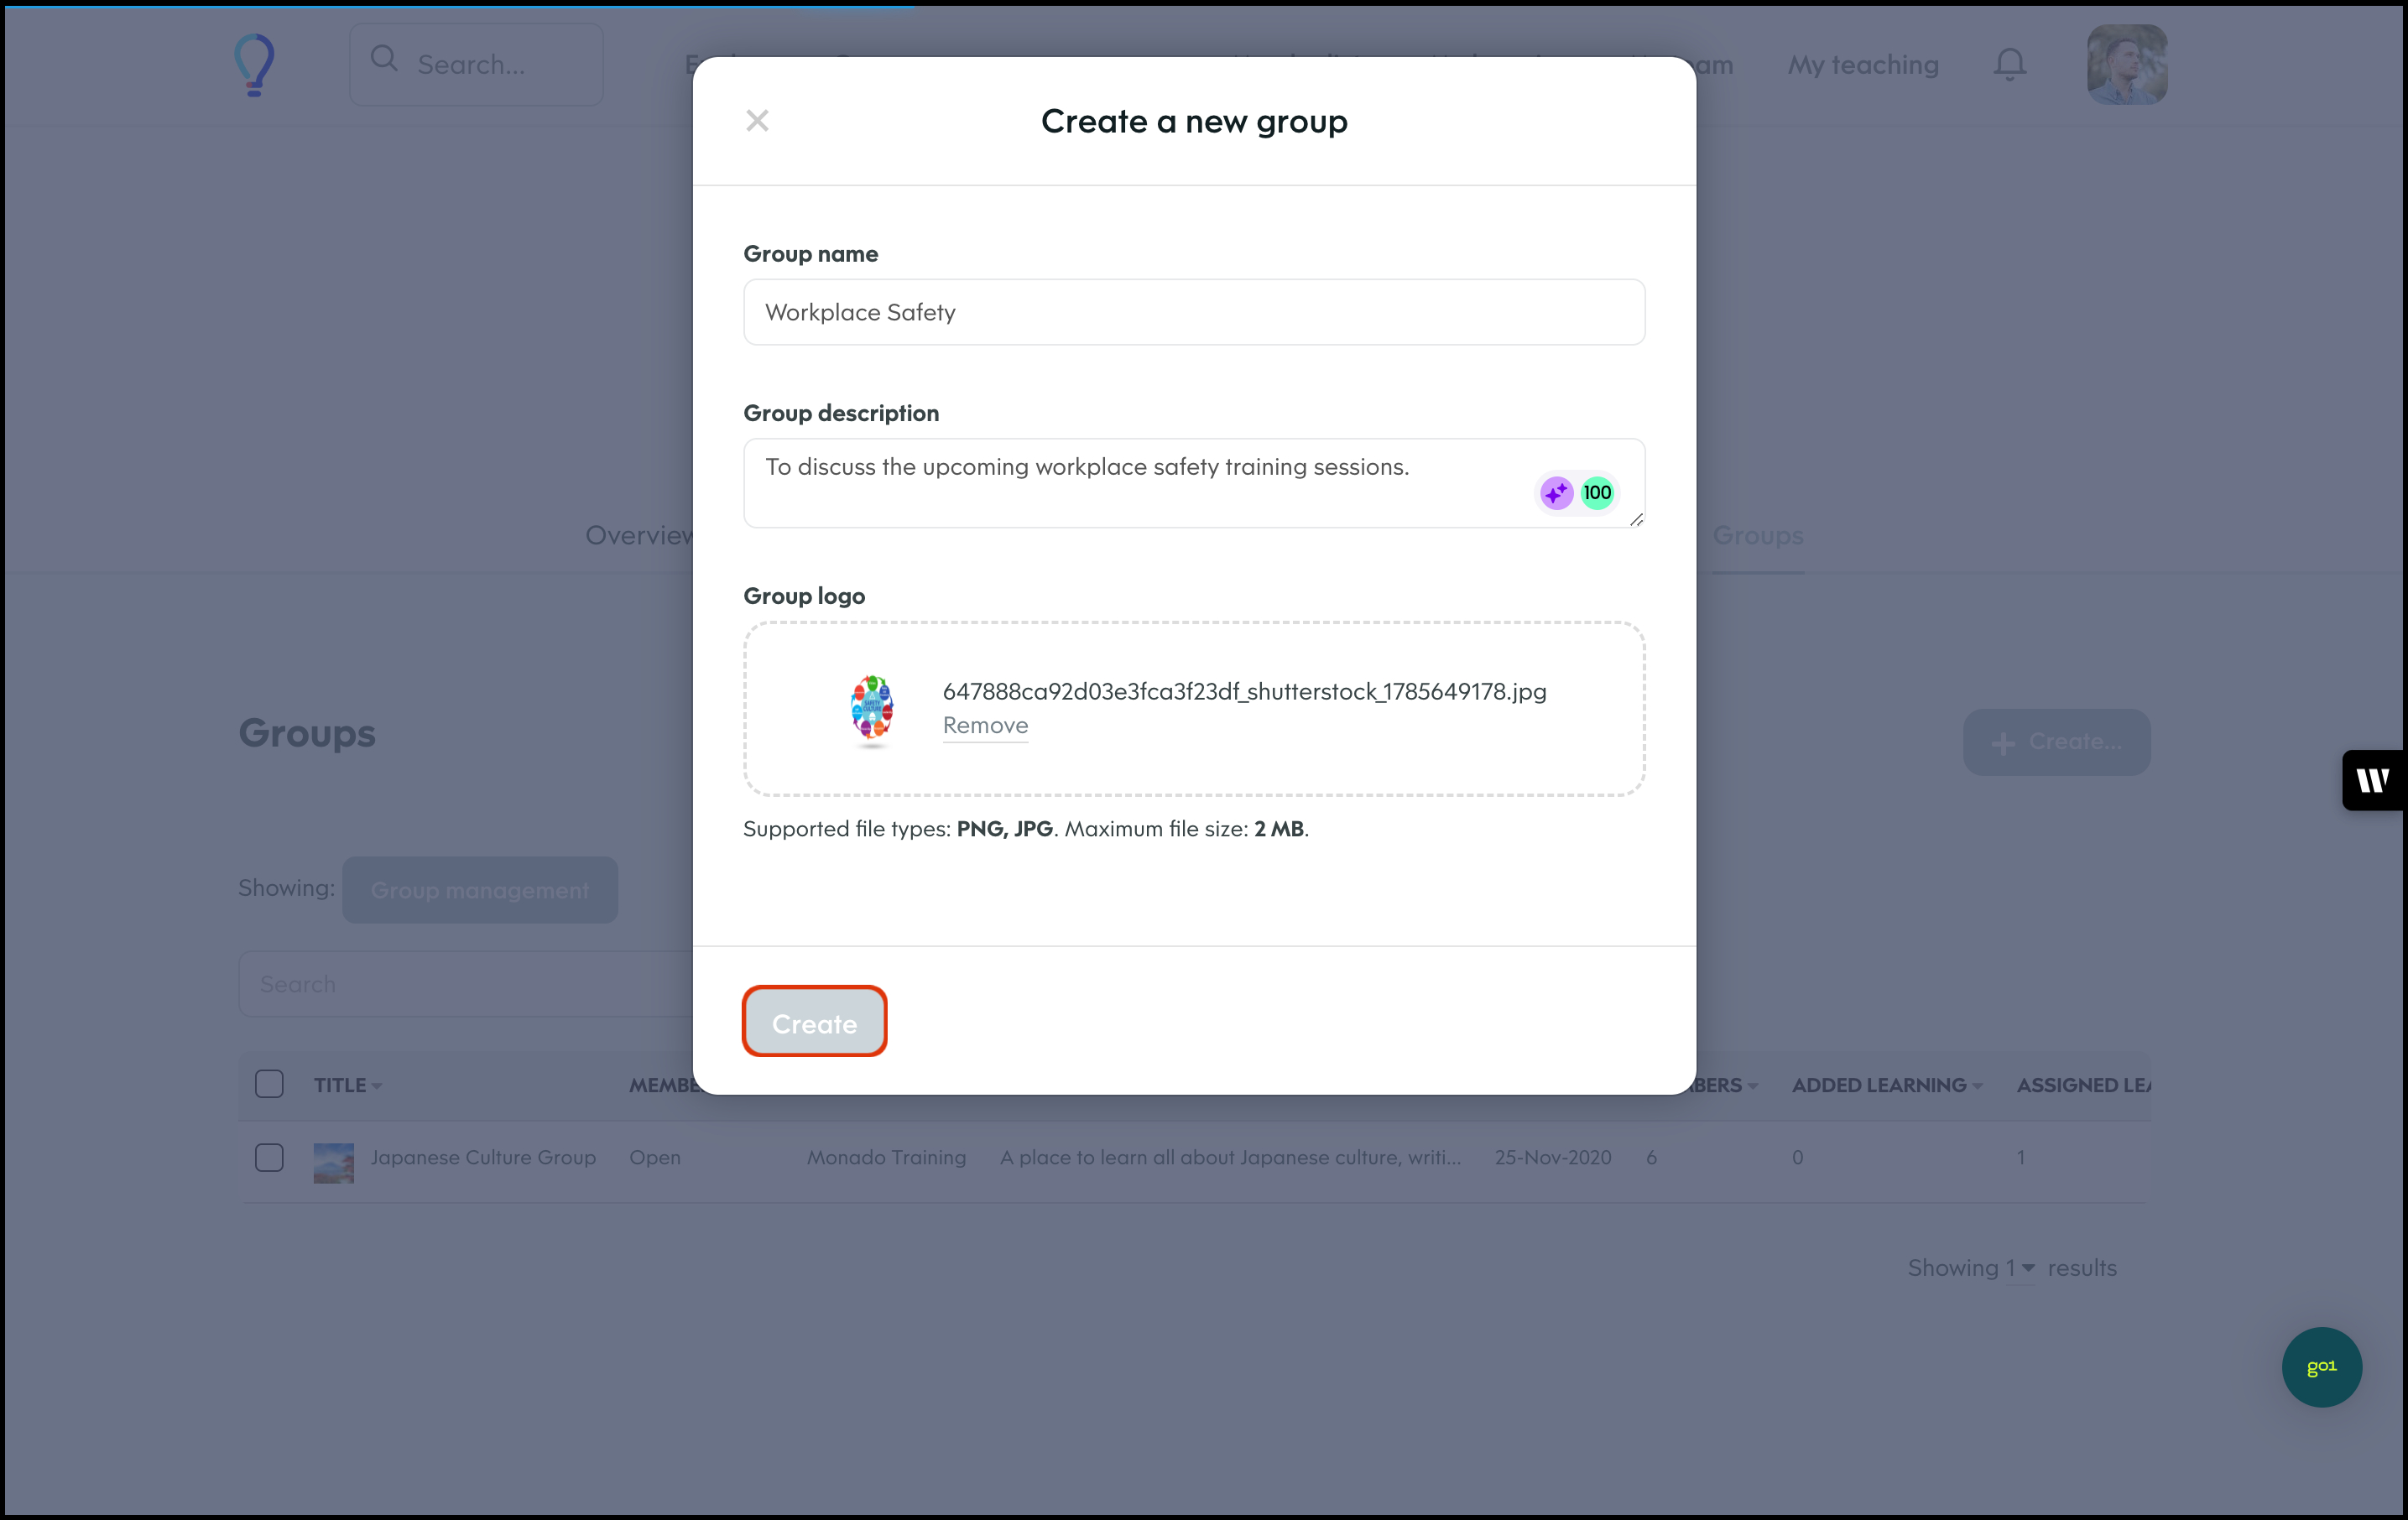Expand the Showing 1 results dropdown
The image size is (2408, 1520).
[2020, 1268]
